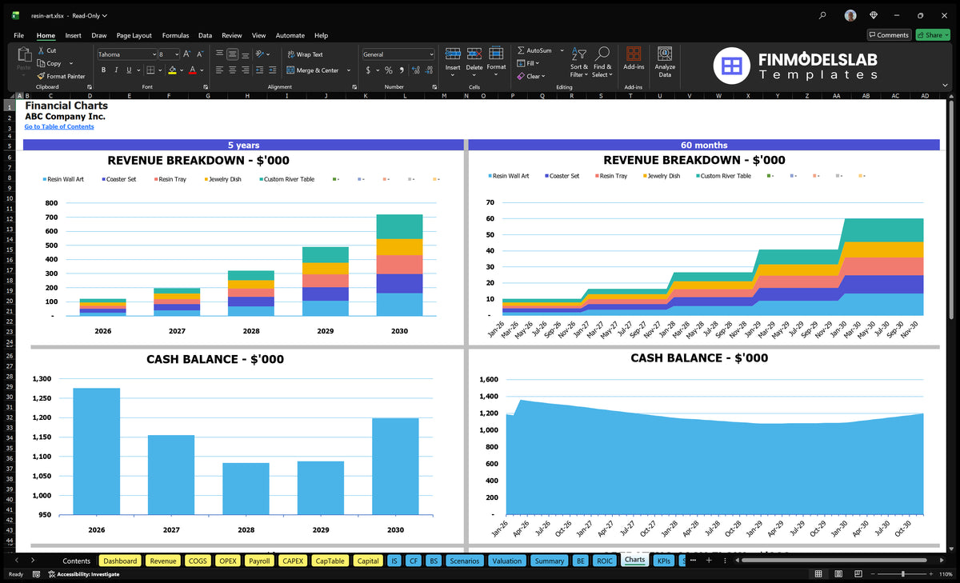Adjust the zoom slider in status bar
960x583 pixels.
pos(902,574)
